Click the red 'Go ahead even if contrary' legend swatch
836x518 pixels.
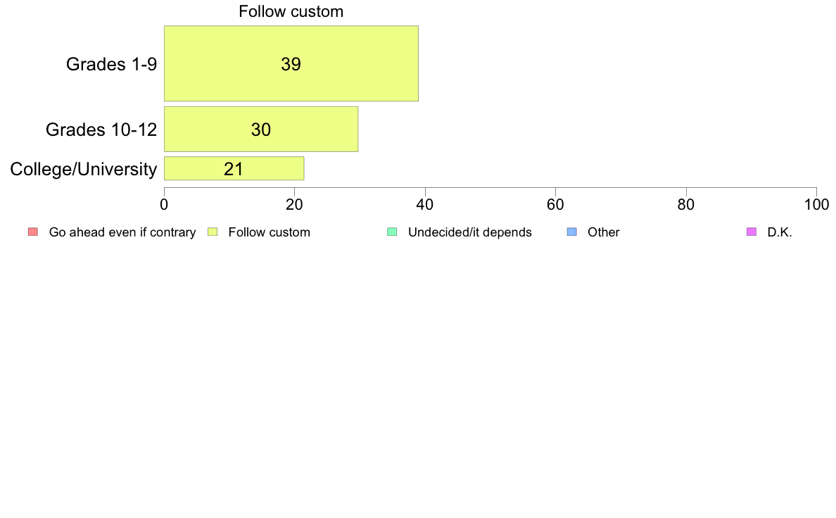pyautogui.click(x=32, y=232)
